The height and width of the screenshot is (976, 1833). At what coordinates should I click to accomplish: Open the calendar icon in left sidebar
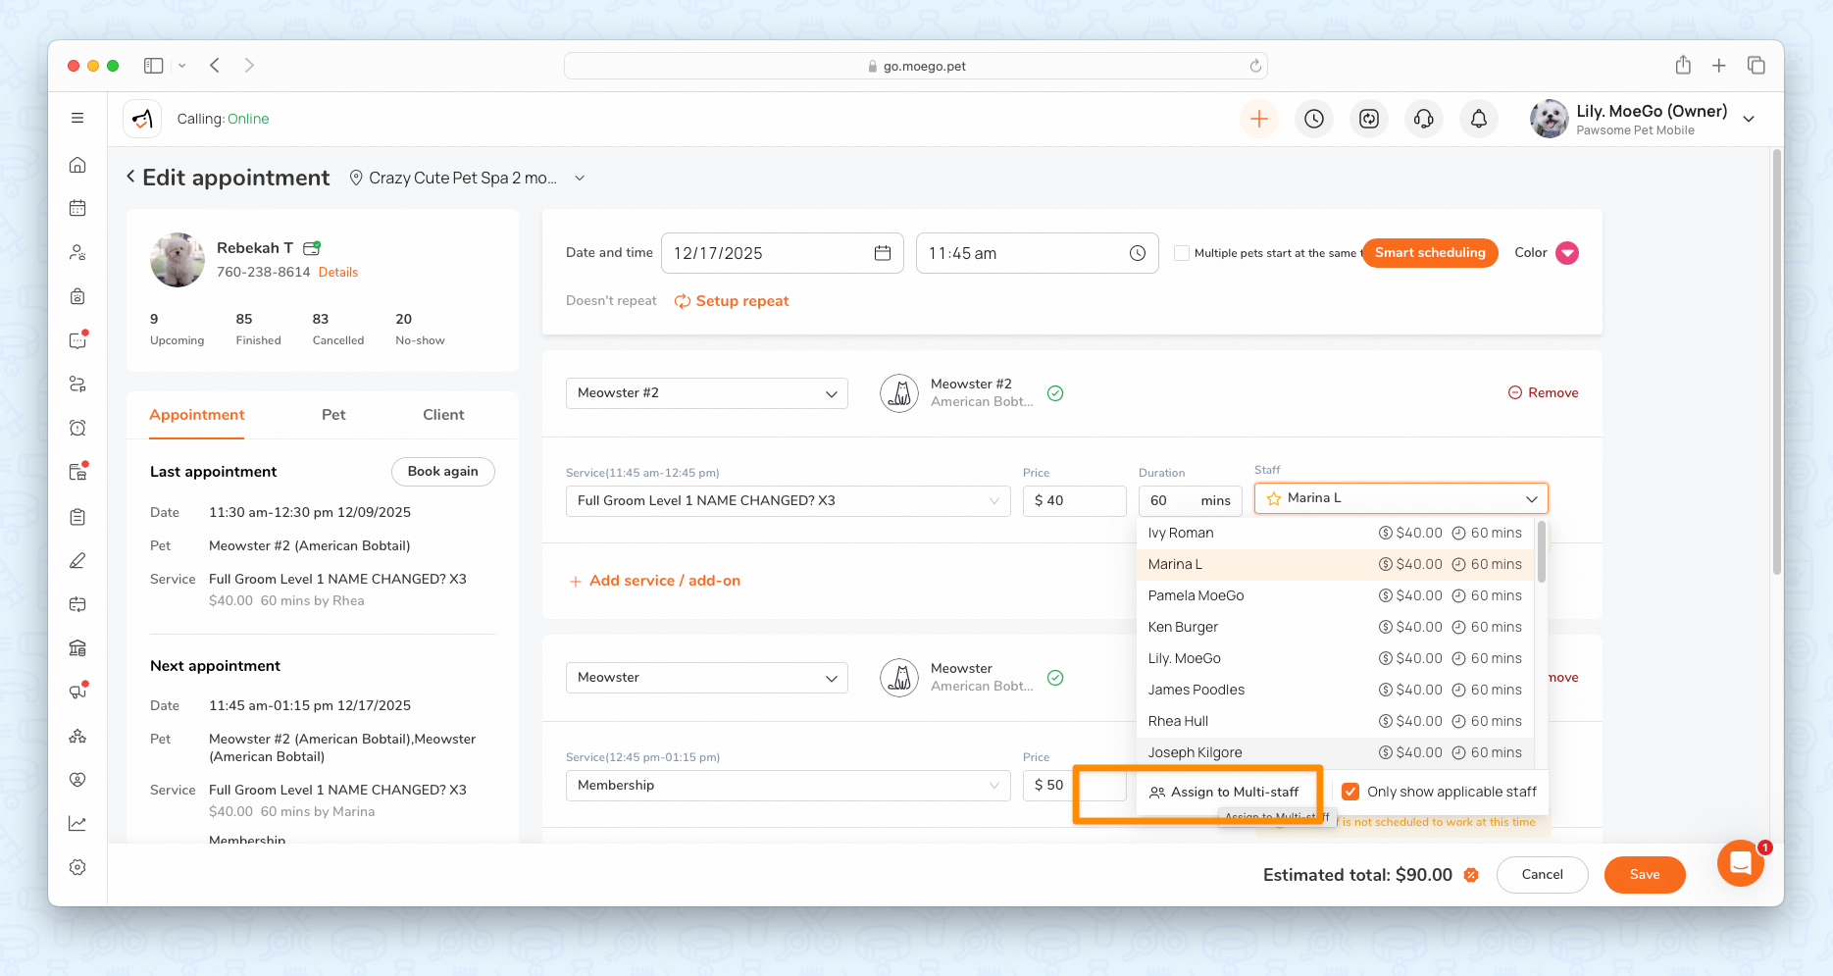point(77,208)
